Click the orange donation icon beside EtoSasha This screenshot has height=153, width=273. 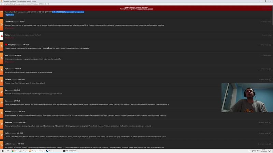[2, 81]
